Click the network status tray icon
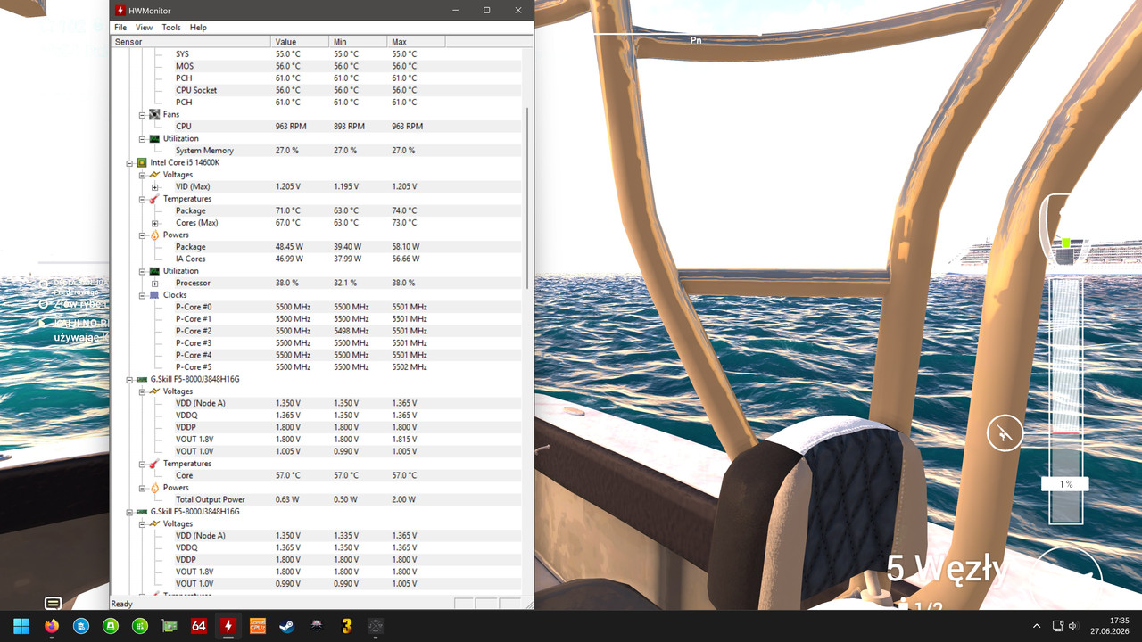This screenshot has width=1142, height=642. (x=1057, y=626)
